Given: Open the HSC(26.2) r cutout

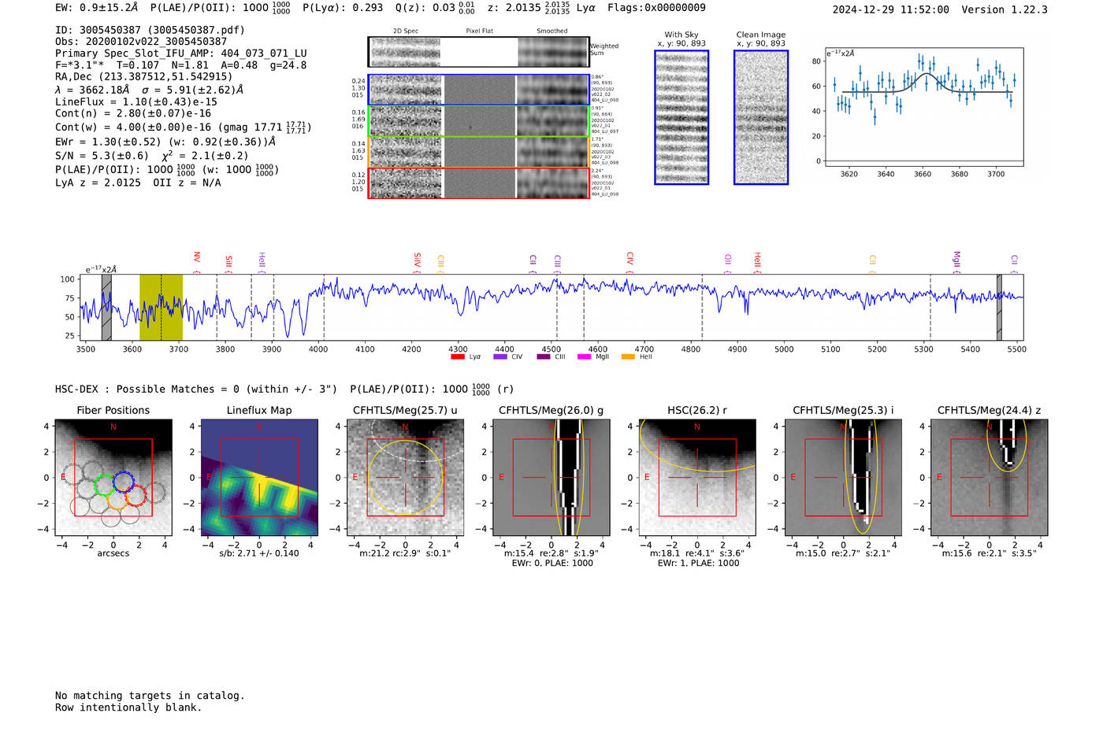Looking at the screenshot, I should (x=696, y=478).
